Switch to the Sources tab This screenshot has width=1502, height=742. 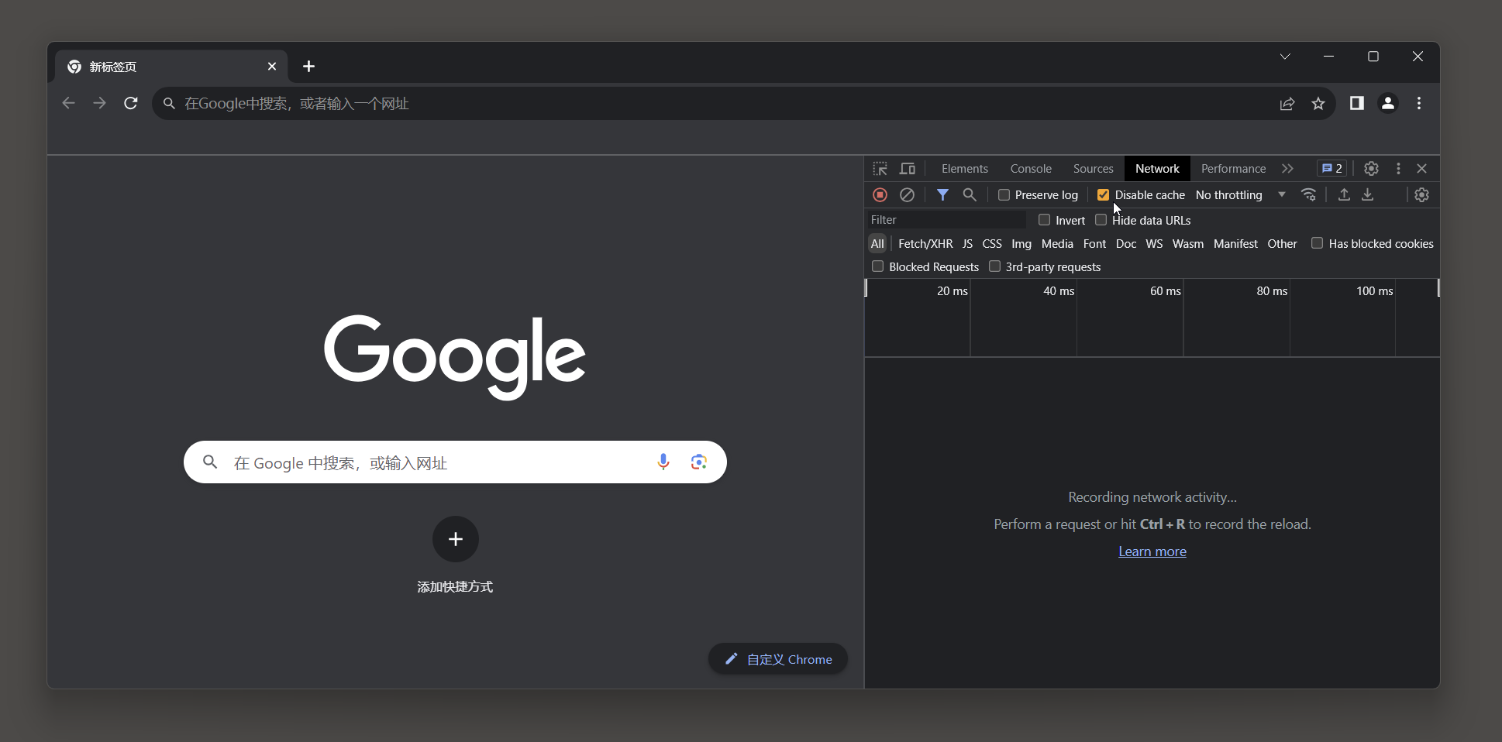[x=1093, y=168]
